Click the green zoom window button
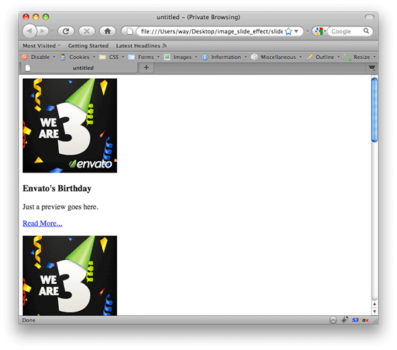 pyautogui.click(x=45, y=17)
